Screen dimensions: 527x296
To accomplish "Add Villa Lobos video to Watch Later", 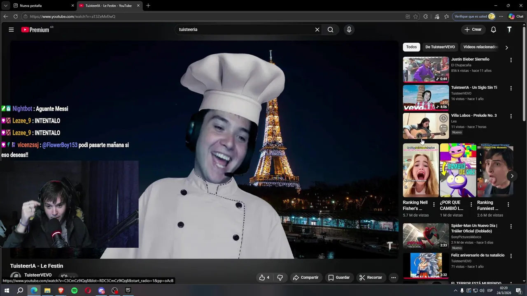I will pyautogui.click(x=443, y=118).
